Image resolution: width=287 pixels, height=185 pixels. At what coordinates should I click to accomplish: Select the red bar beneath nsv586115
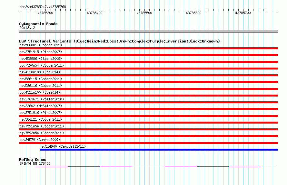148,82
